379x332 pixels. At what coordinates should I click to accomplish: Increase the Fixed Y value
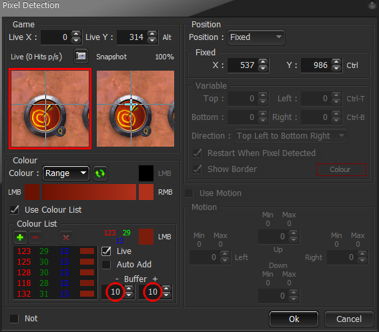tap(336, 62)
